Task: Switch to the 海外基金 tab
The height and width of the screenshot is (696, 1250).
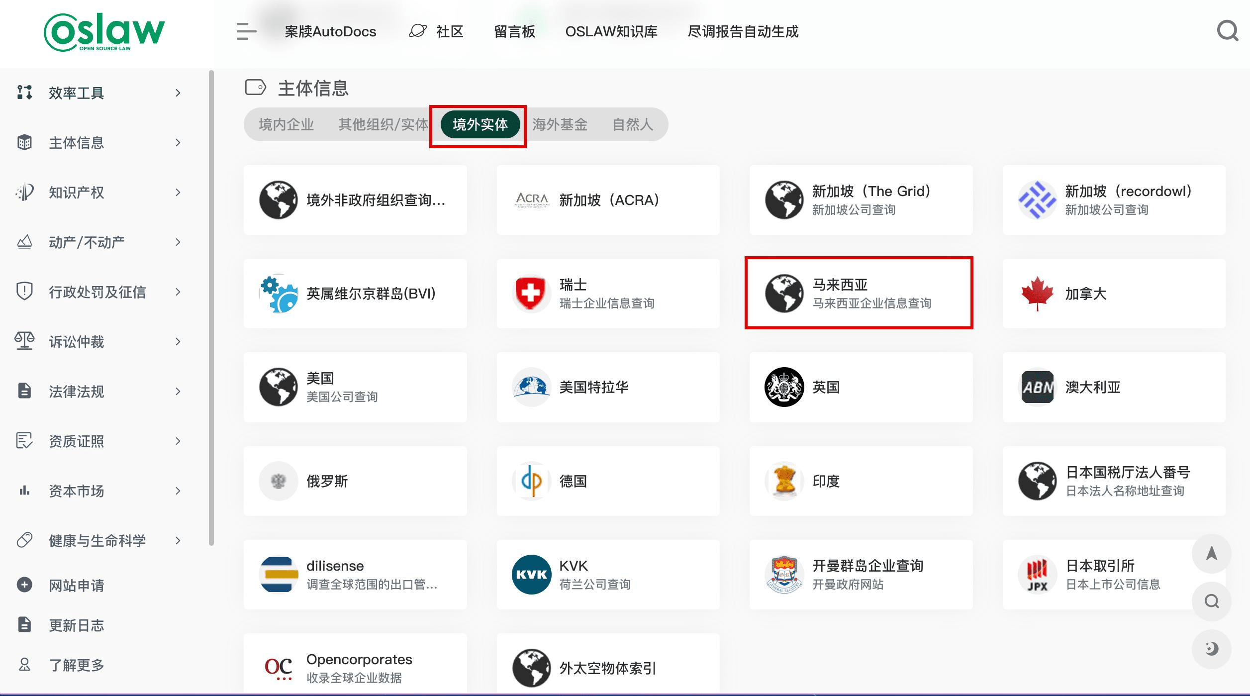Action: pyautogui.click(x=560, y=124)
